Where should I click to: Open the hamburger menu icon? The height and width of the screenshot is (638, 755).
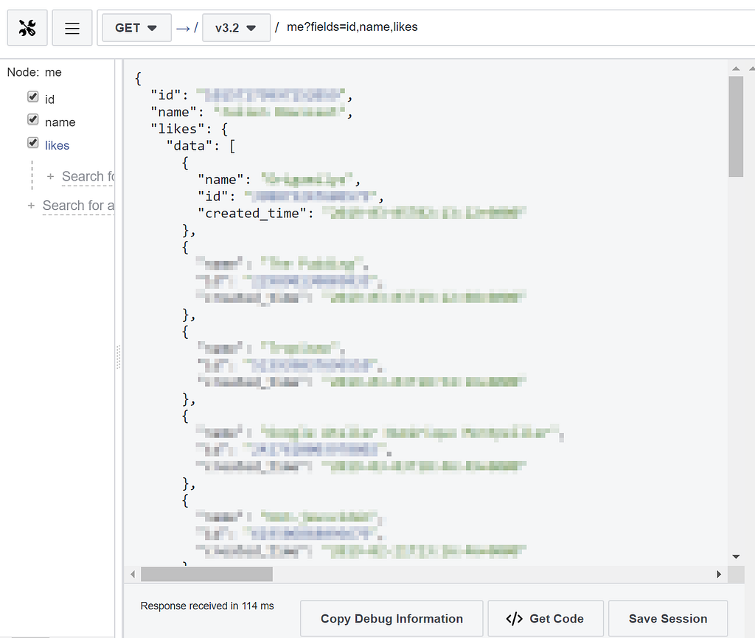point(72,28)
